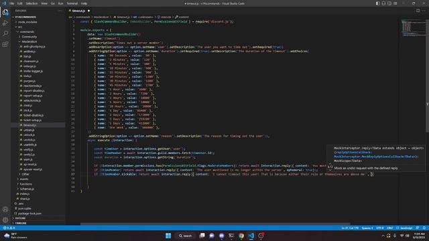Viewport: 429px width, 241px height.
Task: Open the Accounts menu icon
Action: [5, 210]
